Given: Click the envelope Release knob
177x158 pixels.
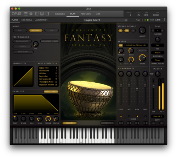Looking at the screenshot, I should point(56,119).
